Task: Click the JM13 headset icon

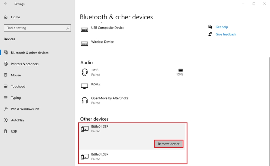Action: 84,72
